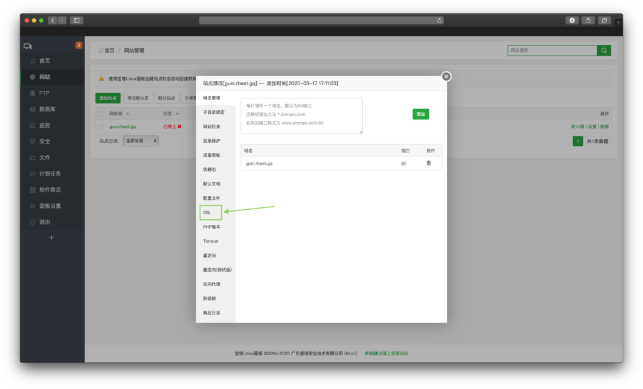The image size is (643, 389).
Task: Click 删除 link in site row
Action: click(x=605, y=127)
